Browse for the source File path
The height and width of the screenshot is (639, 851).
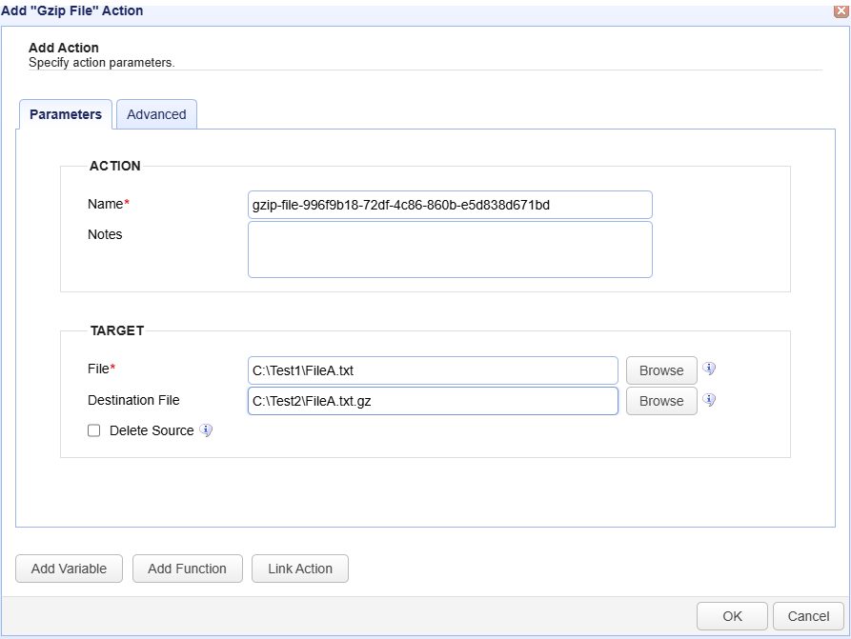point(661,370)
